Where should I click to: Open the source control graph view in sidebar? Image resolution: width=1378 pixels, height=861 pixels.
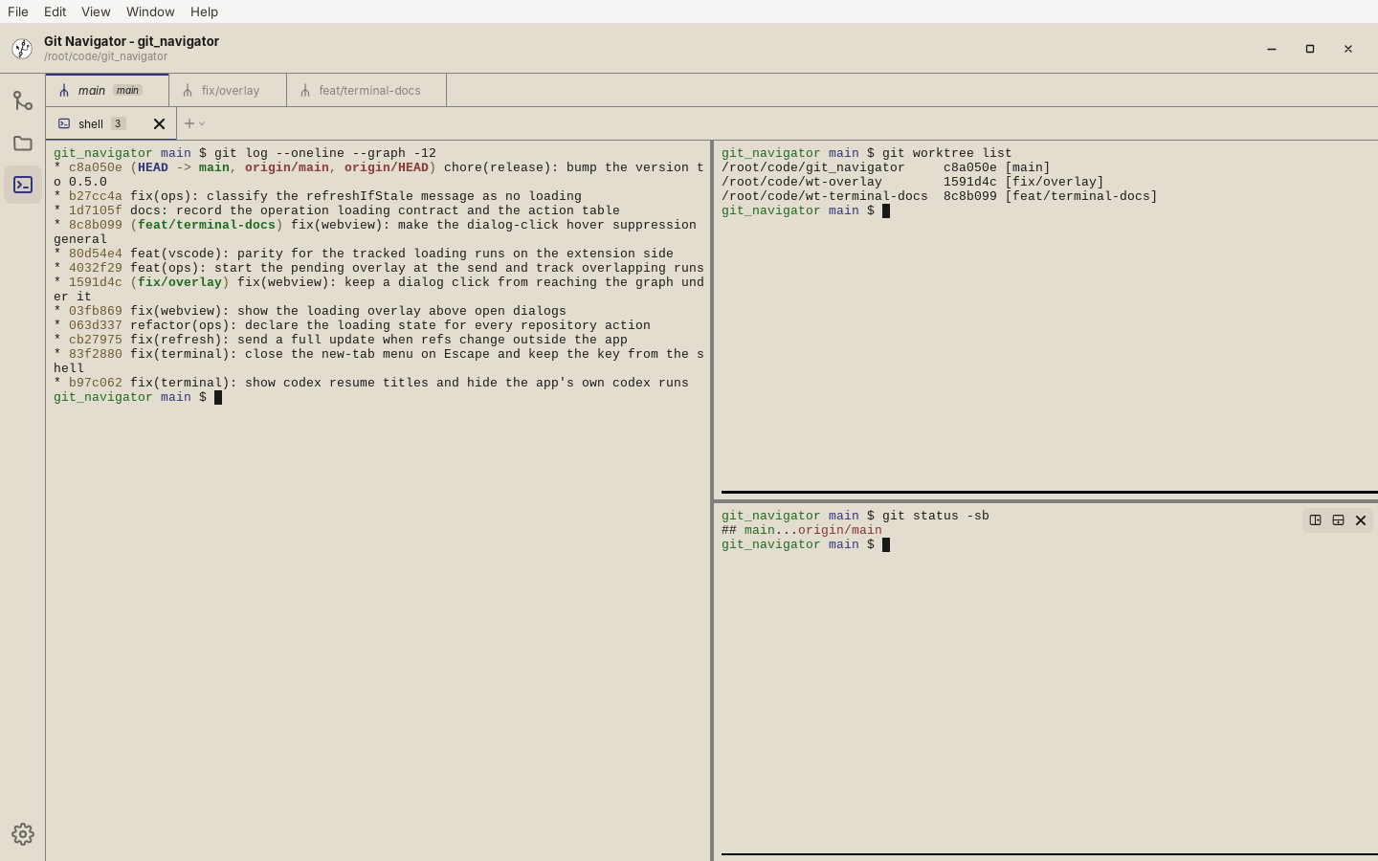tap(23, 100)
